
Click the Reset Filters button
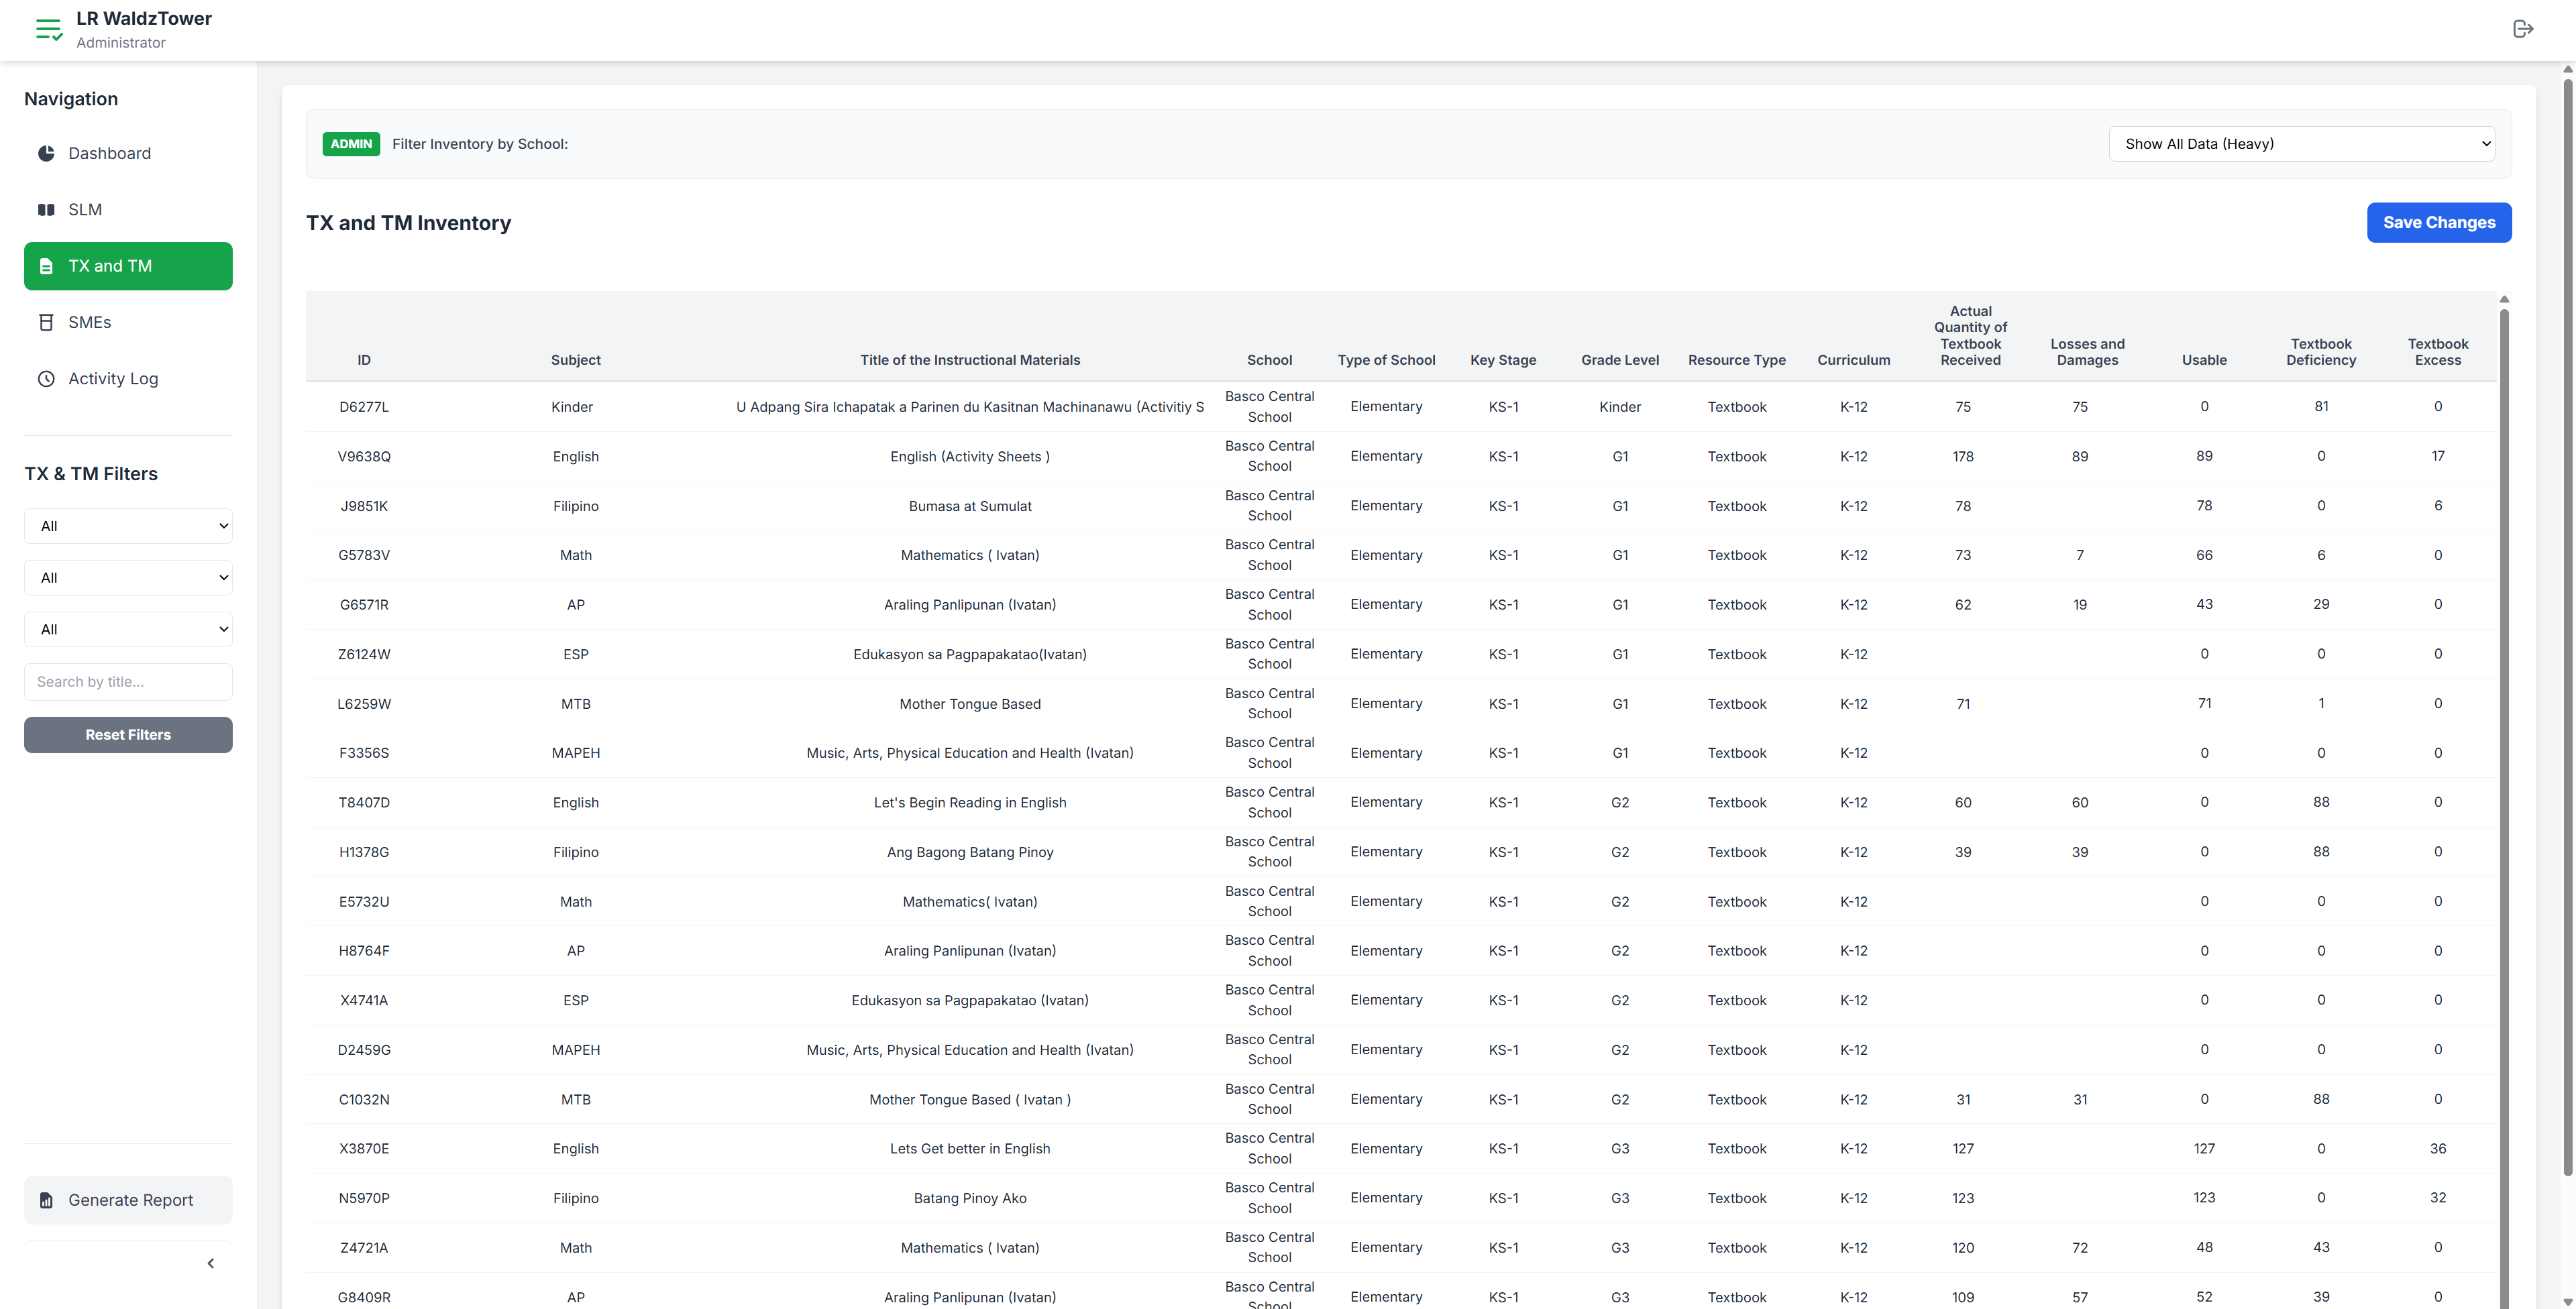point(128,735)
